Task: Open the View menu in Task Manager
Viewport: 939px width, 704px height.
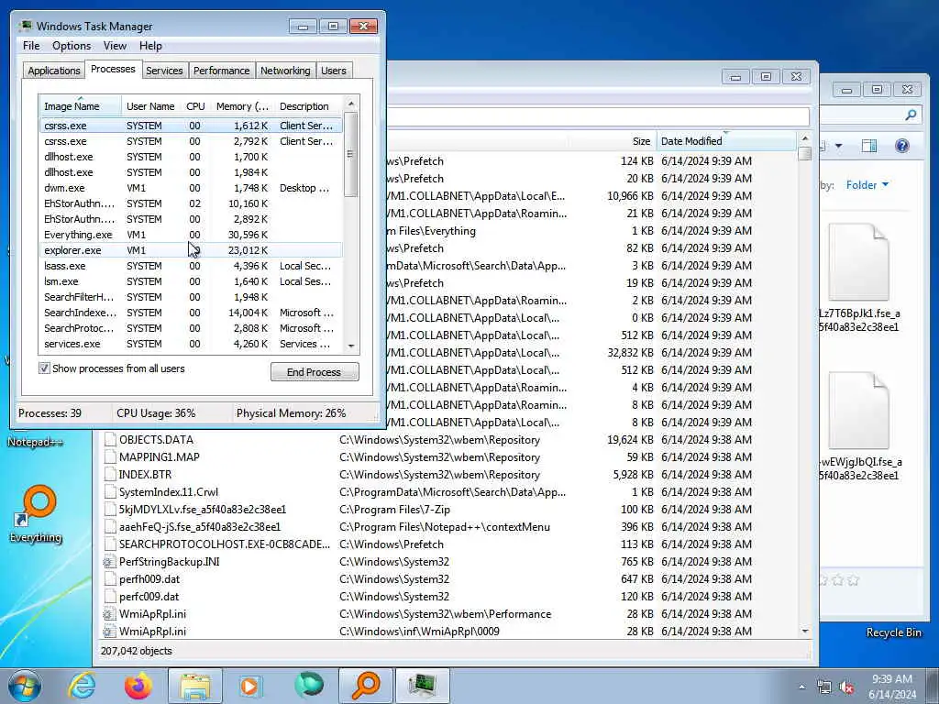Action: point(115,46)
